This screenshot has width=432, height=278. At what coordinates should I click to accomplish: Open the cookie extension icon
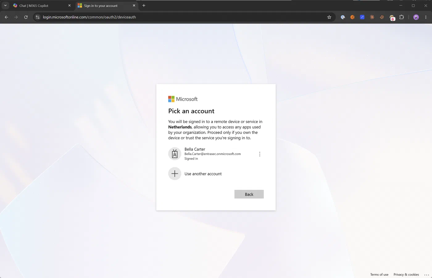[x=382, y=17]
